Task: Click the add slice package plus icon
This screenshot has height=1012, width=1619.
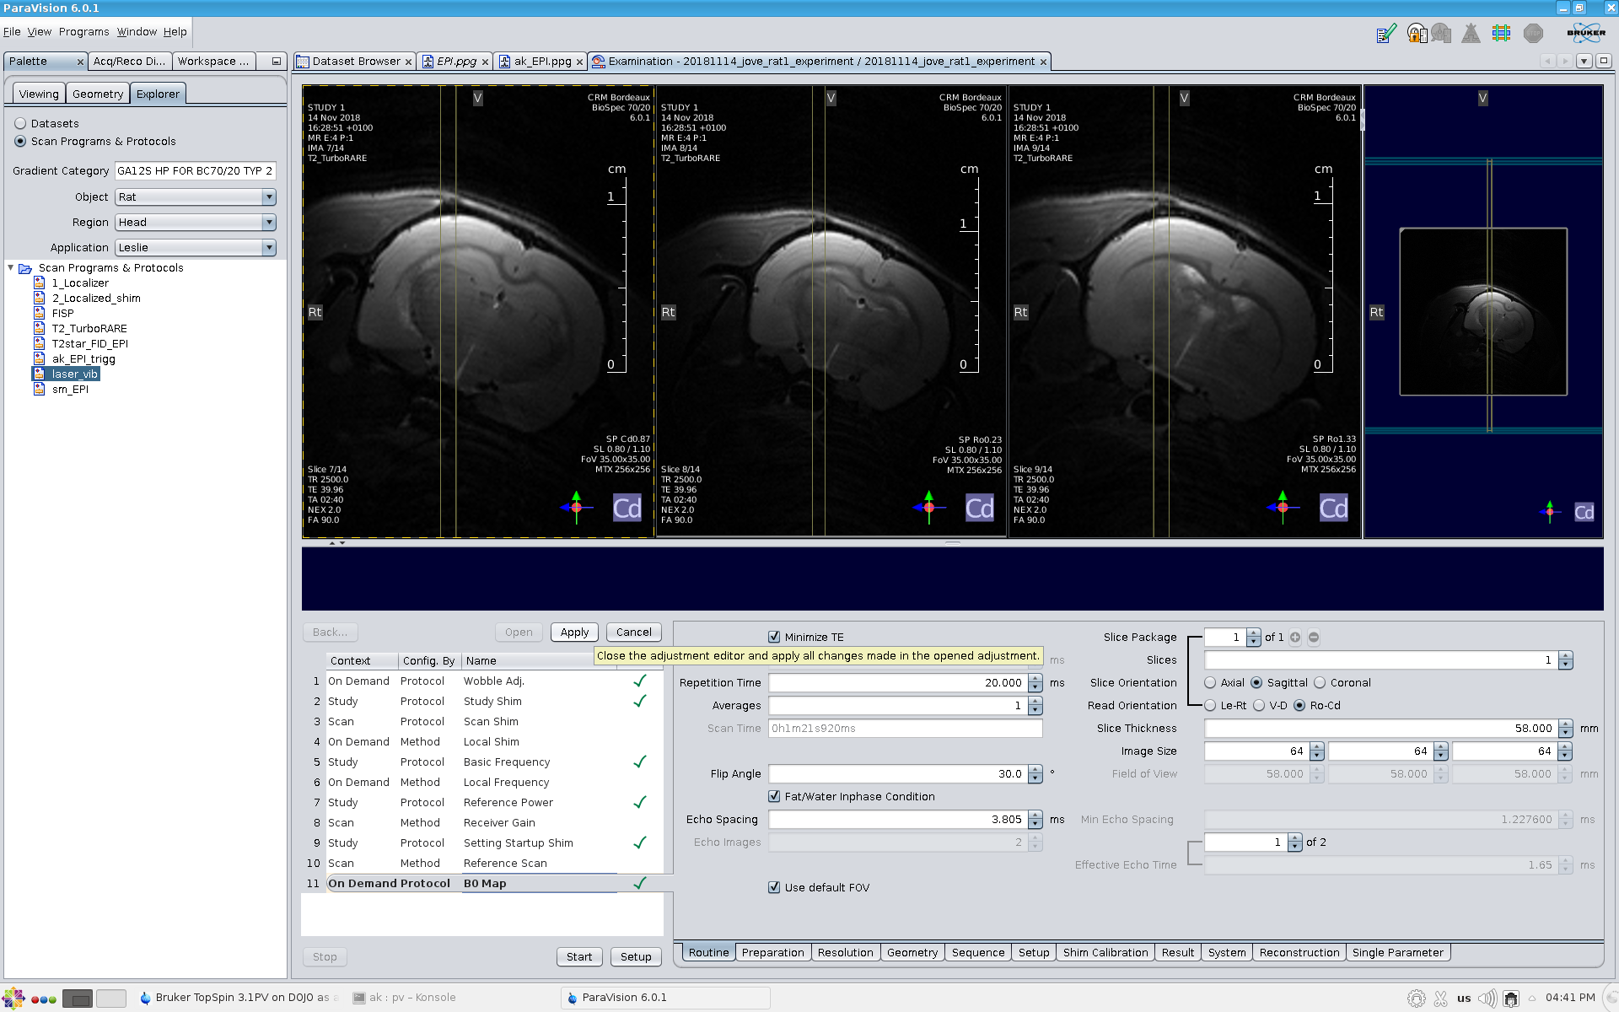Action: [x=1295, y=638]
